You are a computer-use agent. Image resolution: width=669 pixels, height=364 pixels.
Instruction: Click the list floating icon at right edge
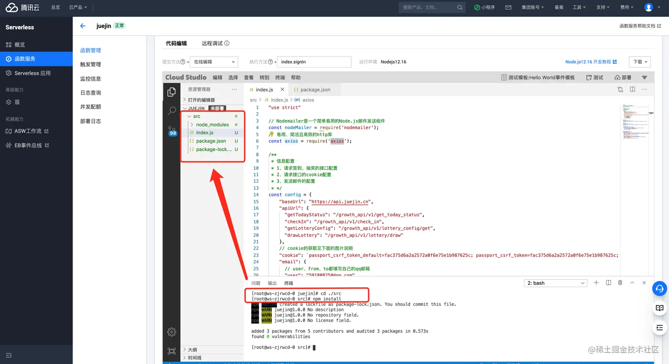[x=659, y=328]
